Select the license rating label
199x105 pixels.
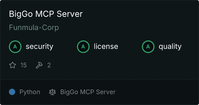coord(106,46)
